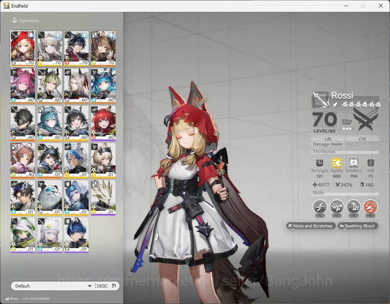Click the defense shield icon by 140
390x304 pixels.
[x=362, y=185]
